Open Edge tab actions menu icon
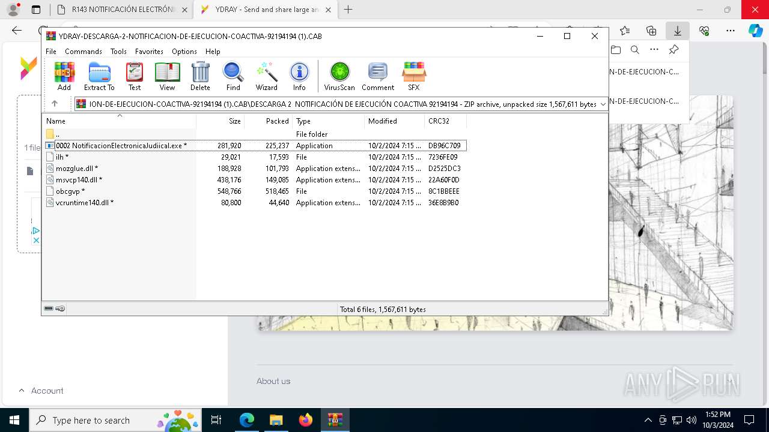This screenshot has width=769, height=432. [36, 10]
